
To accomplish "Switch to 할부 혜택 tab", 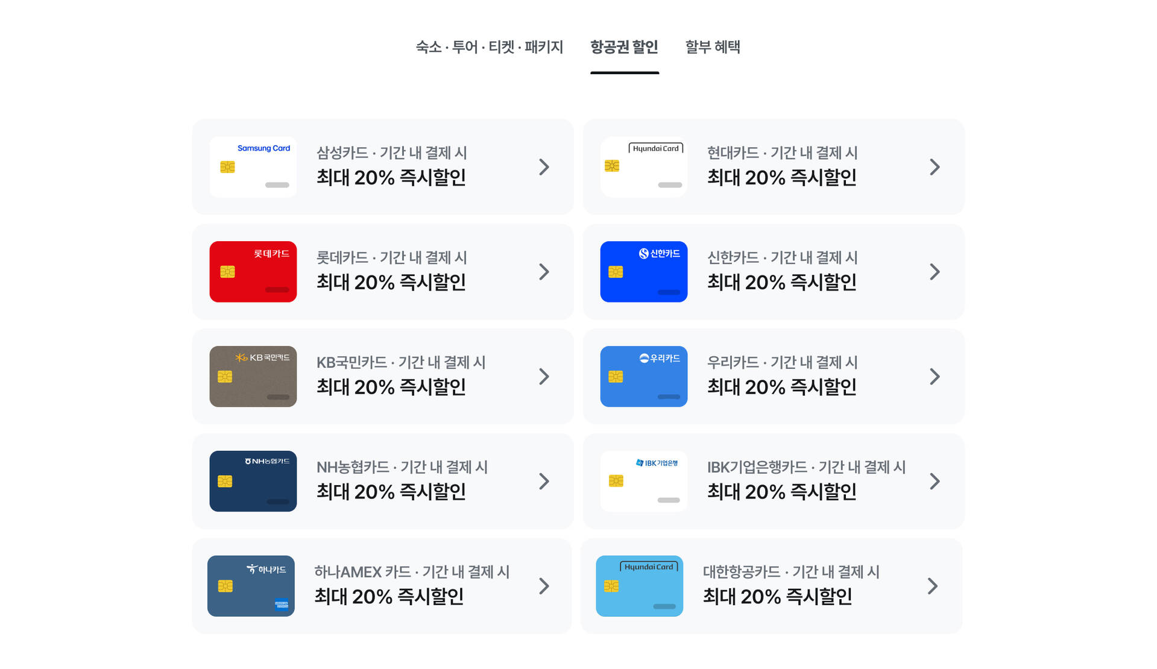I will pos(713,47).
